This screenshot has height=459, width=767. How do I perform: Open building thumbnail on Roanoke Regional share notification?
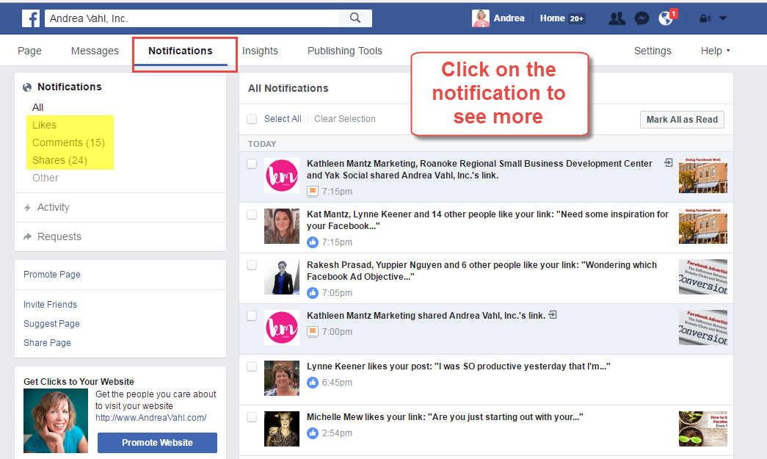[x=703, y=176]
